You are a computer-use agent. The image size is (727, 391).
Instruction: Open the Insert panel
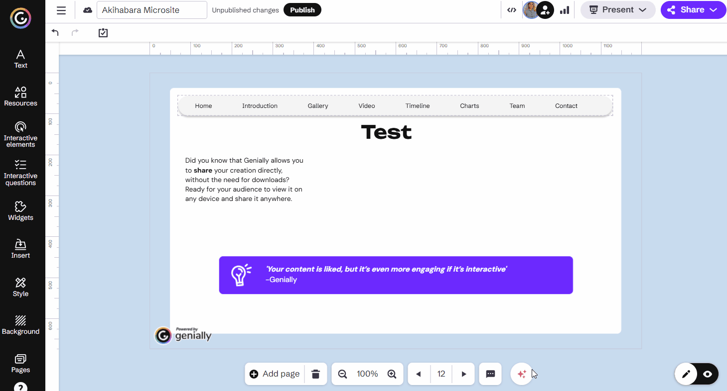(x=20, y=249)
